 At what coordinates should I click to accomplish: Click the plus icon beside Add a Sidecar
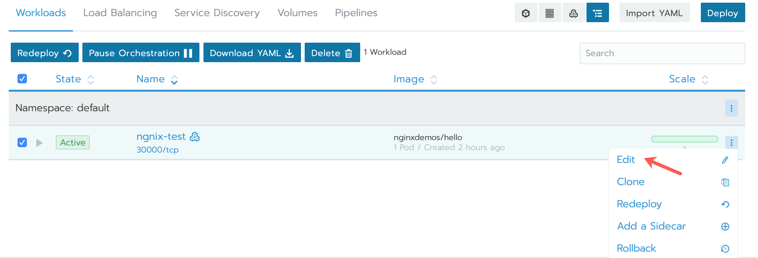[725, 226]
